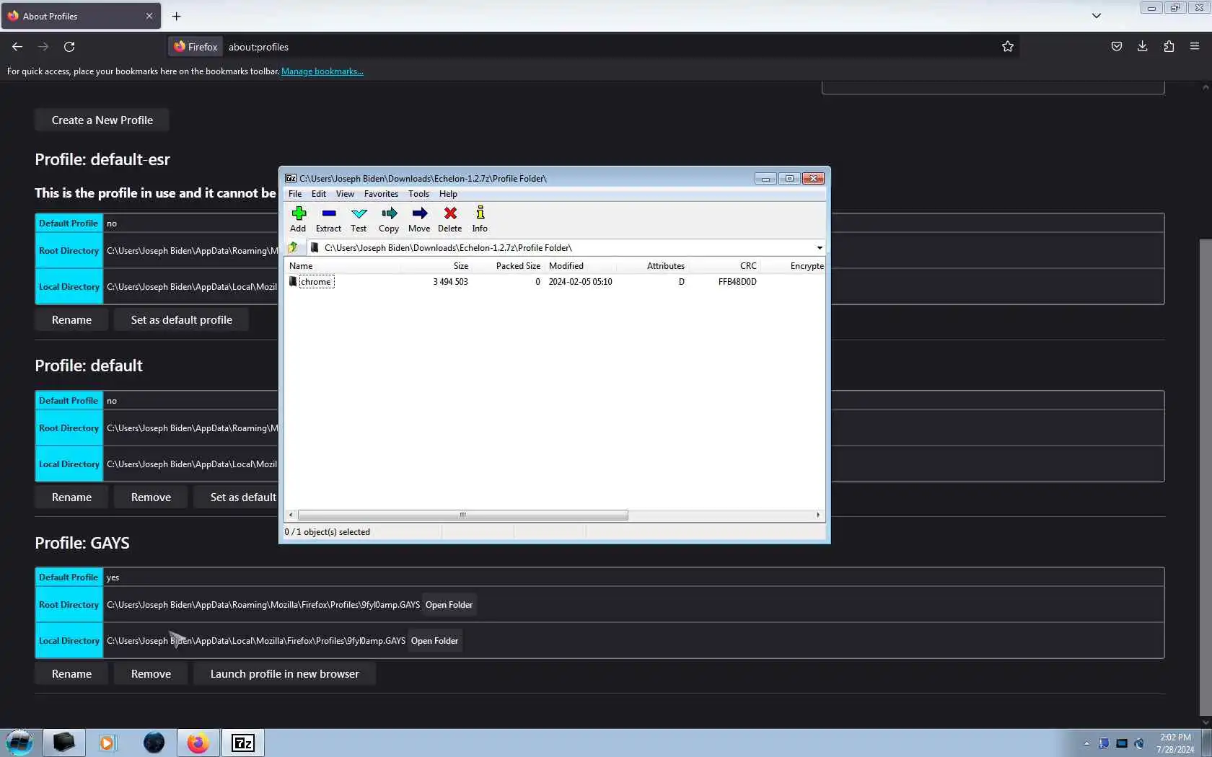Image resolution: width=1212 pixels, height=757 pixels.
Task: Click Rename under Profile: GAYS
Action: [x=71, y=674]
